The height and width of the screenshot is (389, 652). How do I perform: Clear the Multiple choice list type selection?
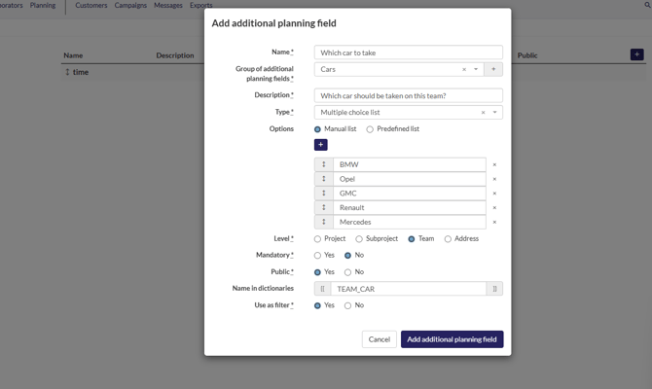click(483, 113)
